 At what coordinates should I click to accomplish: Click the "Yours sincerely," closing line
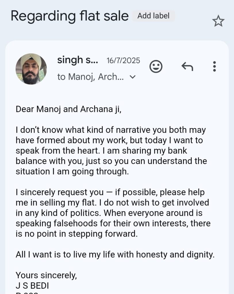(46, 275)
